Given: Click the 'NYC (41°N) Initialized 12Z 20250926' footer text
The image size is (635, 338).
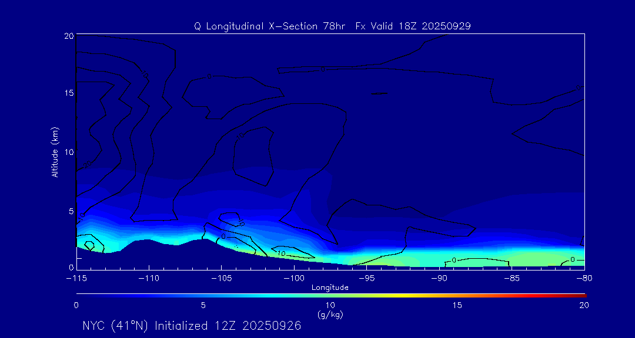Looking at the screenshot, I should [192, 326].
